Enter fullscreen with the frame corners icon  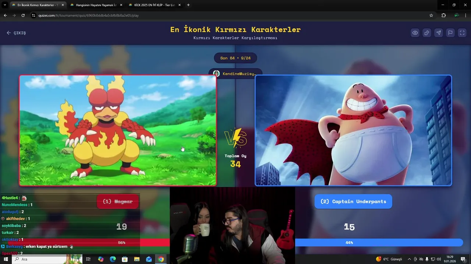[462, 33]
